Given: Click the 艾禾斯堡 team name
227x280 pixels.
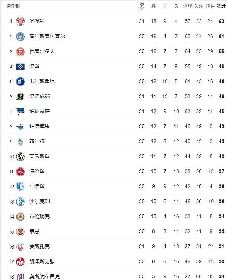Looking at the screenshot, I should tap(39, 156).
